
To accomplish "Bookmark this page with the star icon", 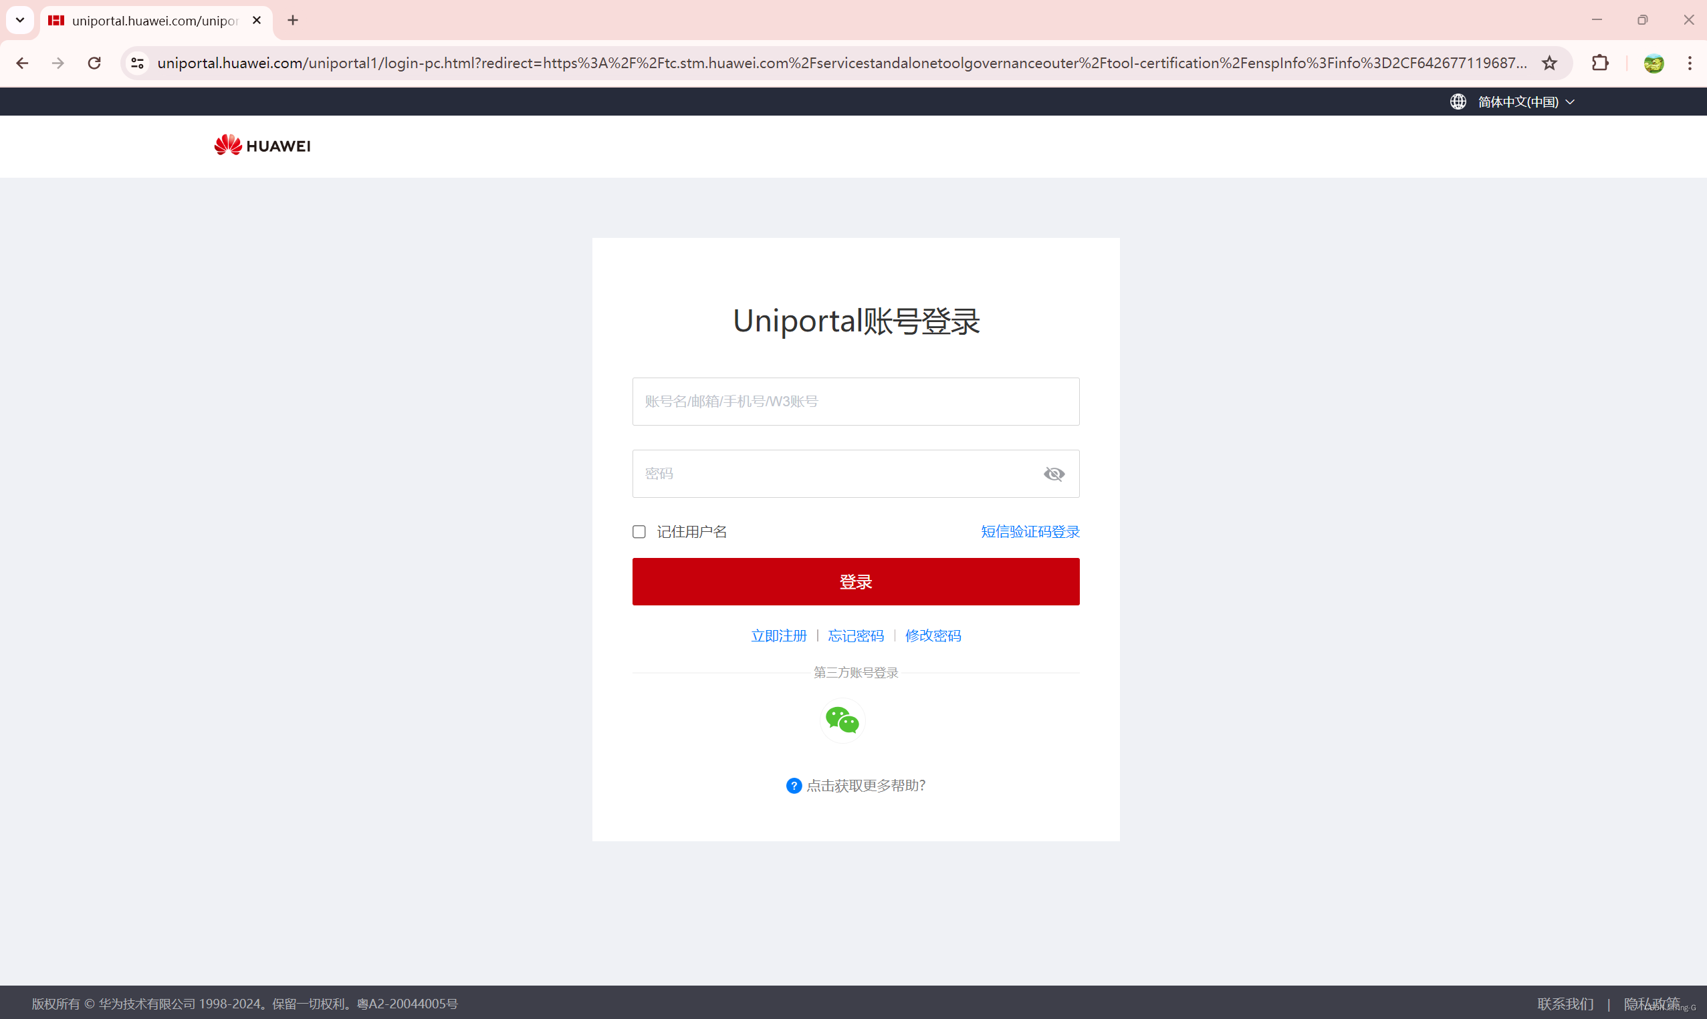I will 1549,63.
